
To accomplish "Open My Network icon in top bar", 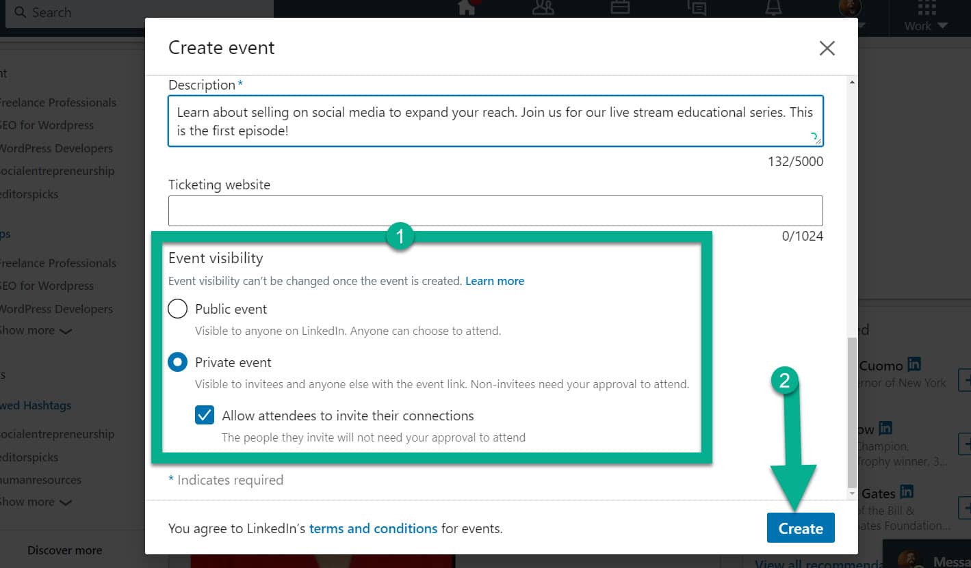I will [x=543, y=8].
